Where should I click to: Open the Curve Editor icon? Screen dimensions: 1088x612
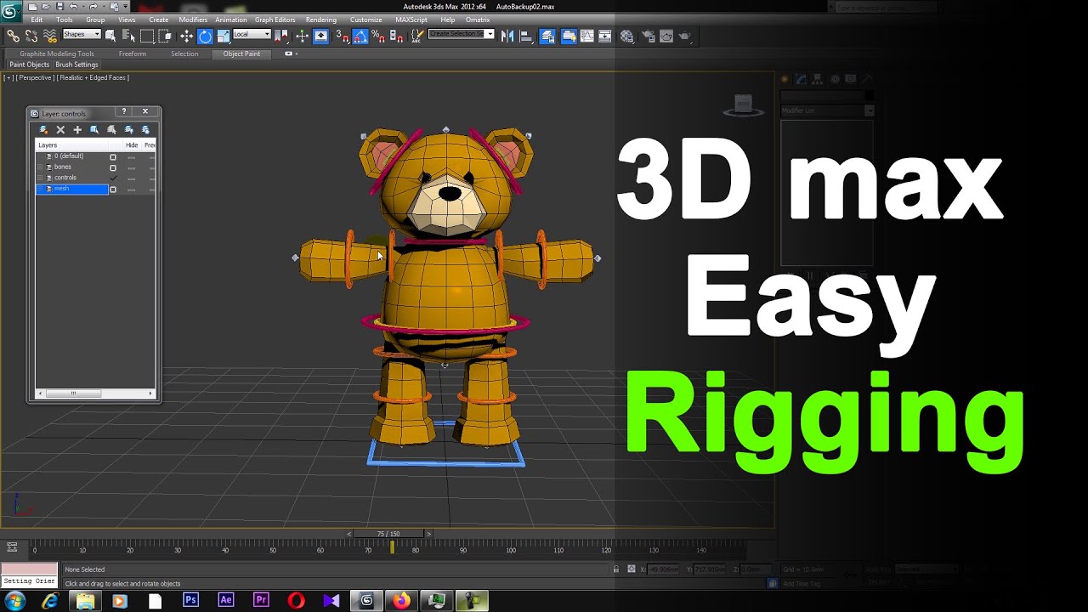587,36
